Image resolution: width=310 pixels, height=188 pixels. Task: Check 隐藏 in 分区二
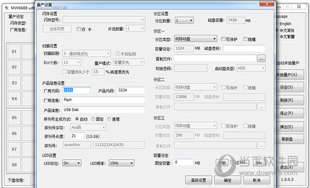[245, 87]
